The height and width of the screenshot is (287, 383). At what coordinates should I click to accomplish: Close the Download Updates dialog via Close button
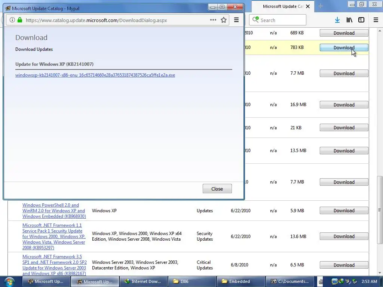tap(217, 189)
